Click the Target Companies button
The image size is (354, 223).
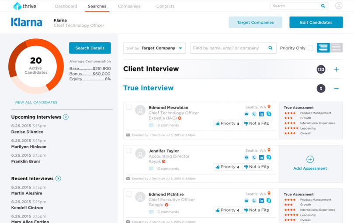point(255,22)
